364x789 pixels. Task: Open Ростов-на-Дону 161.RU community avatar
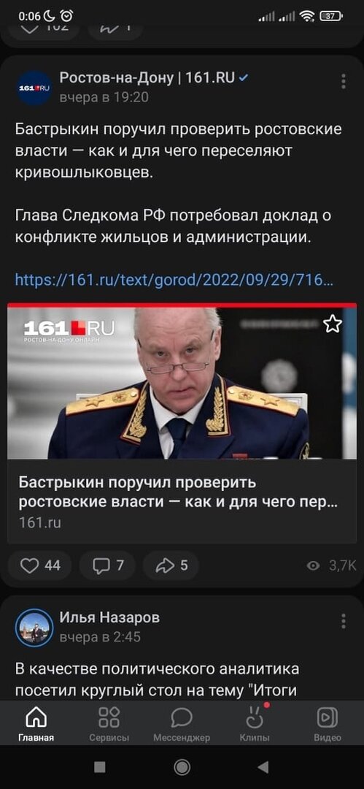tap(34, 88)
